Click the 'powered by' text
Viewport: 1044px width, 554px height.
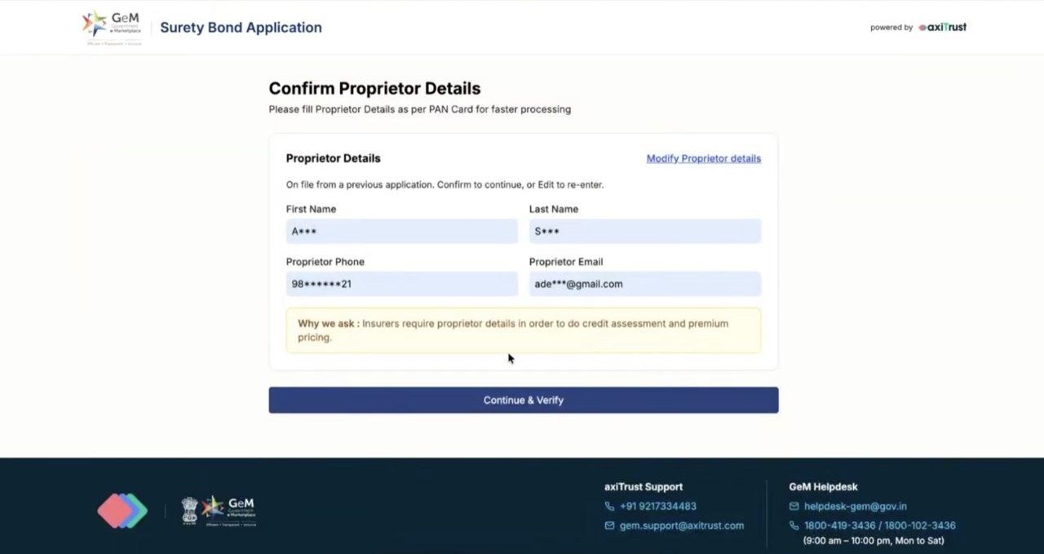click(x=891, y=27)
